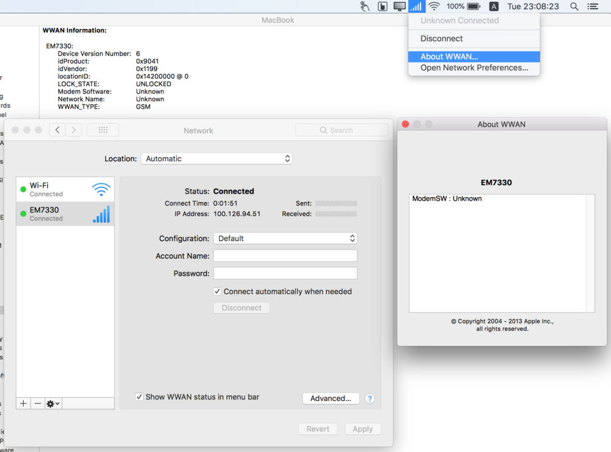Click the Account Name text field
Image resolution: width=611 pixels, height=452 pixels.
pyautogui.click(x=285, y=256)
